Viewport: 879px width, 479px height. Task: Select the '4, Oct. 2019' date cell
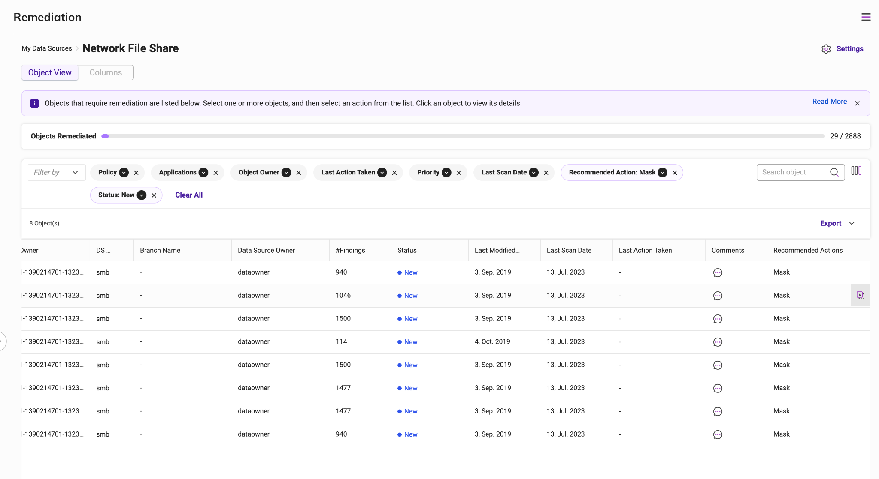pyautogui.click(x=492, y=342)
